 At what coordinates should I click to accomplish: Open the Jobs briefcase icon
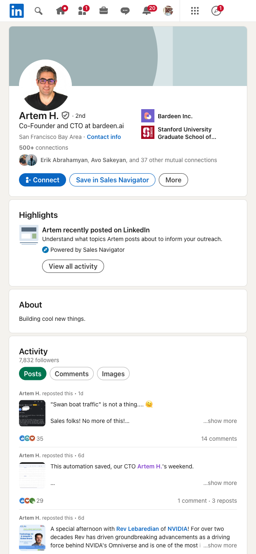104,11
